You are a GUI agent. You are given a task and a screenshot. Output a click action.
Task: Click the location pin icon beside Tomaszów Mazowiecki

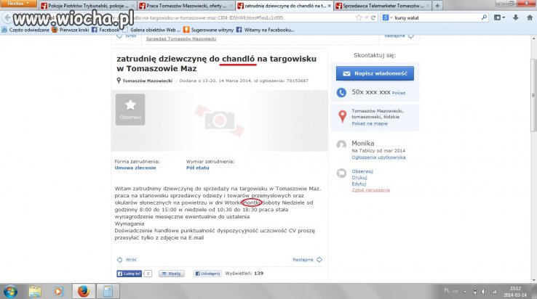click(119, 81)
